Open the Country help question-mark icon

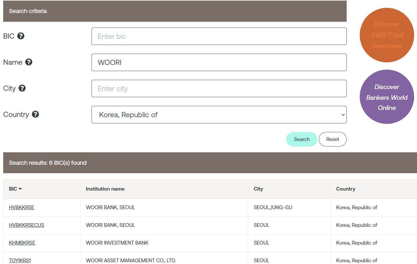(35, 114)
